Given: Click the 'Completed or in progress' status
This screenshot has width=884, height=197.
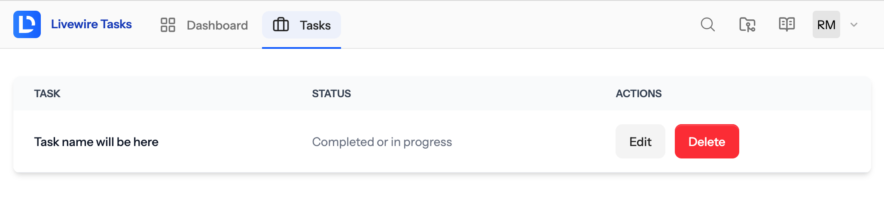Looking at the screenshot, I should pyautogui.click(x=382, y=142).
